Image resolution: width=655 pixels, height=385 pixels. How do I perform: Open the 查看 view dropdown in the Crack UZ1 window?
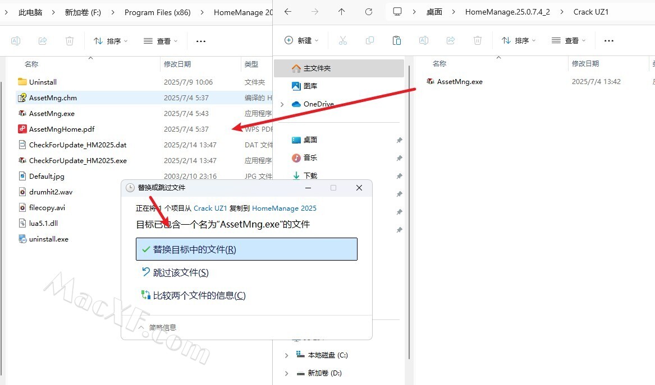pyautogui.click(x=569, y=40)
